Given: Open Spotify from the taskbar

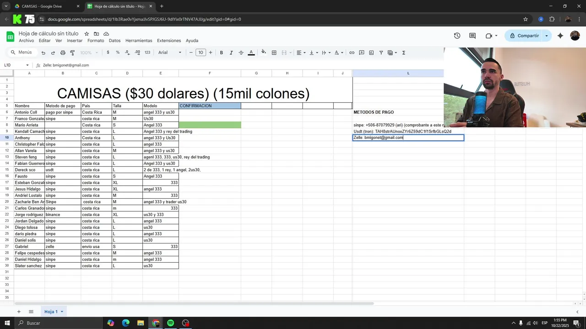Looking at the screenshot, I should [x=170, y=323].
